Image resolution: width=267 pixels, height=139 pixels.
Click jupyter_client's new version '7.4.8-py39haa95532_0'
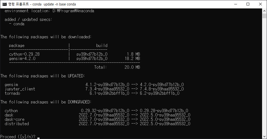pos(162,89)
